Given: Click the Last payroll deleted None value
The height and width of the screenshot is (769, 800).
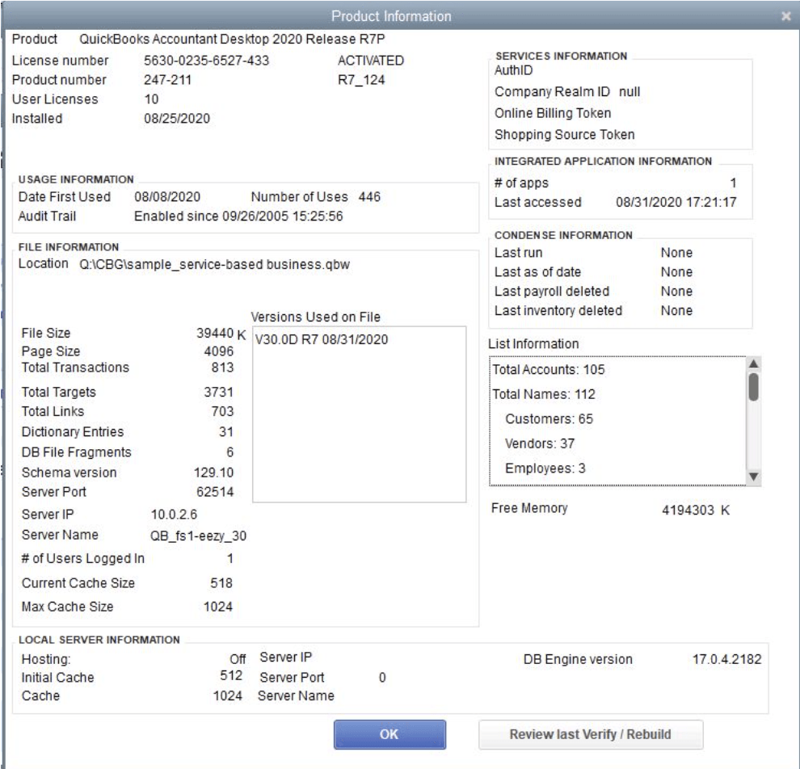Looking at the screenshot, I should [676, 292].
